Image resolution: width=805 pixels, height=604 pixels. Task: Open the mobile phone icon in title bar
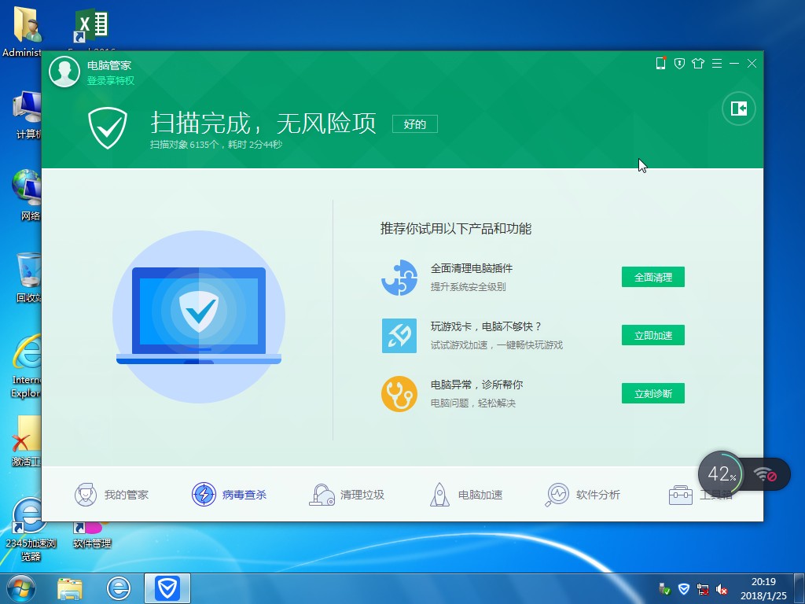(660, 63)
